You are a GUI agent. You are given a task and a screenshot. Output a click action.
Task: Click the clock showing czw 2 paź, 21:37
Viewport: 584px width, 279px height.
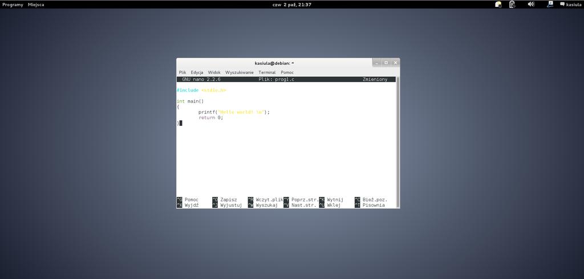click(292, 5)
